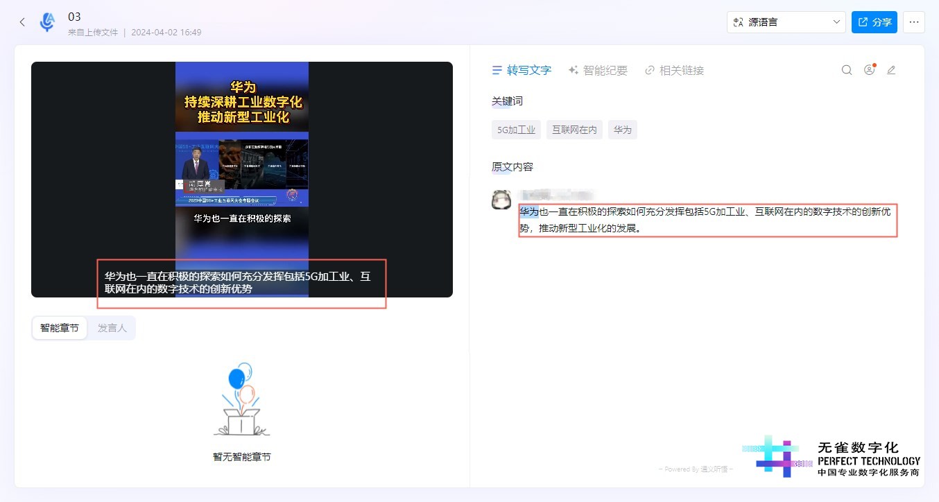Click the 原文内容 section heading

tap(512, 167)
